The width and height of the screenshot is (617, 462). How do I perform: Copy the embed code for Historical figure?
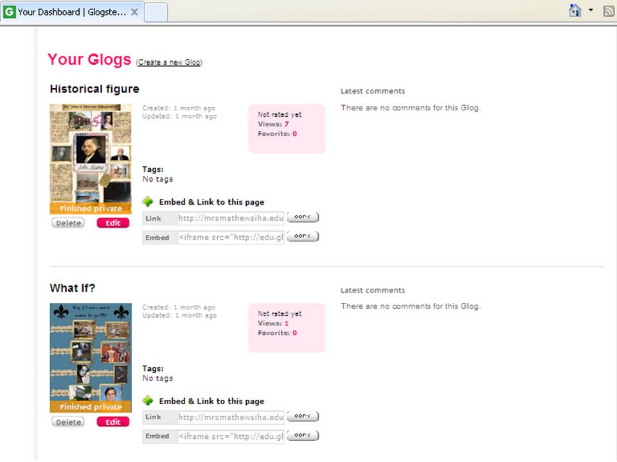point(302,236)
